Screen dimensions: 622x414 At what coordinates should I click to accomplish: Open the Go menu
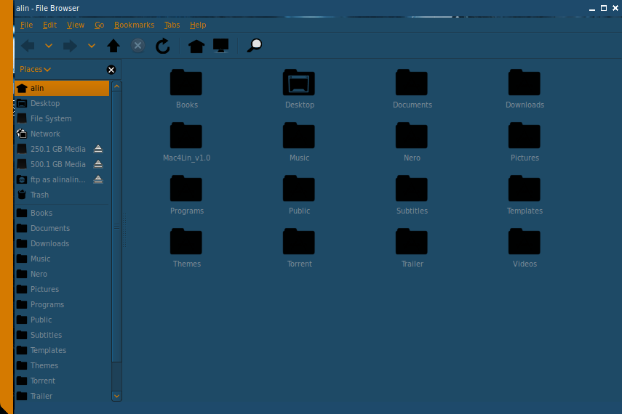99,25
